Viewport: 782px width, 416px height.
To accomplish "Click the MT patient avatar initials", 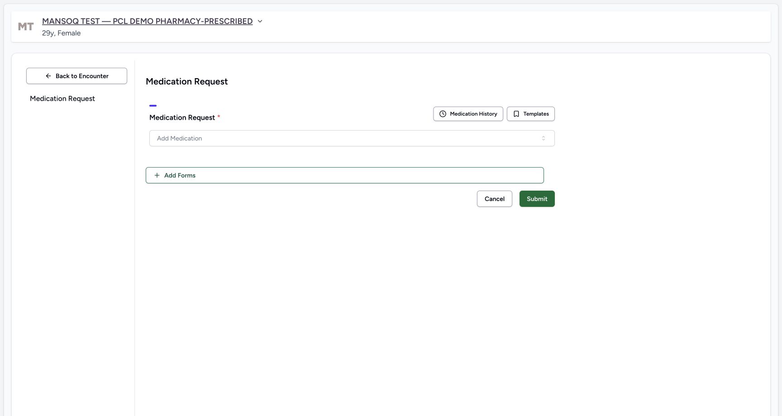I will [x=26, y=27].
